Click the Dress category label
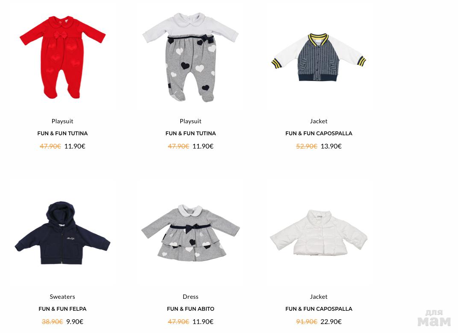 coord(191,297)
